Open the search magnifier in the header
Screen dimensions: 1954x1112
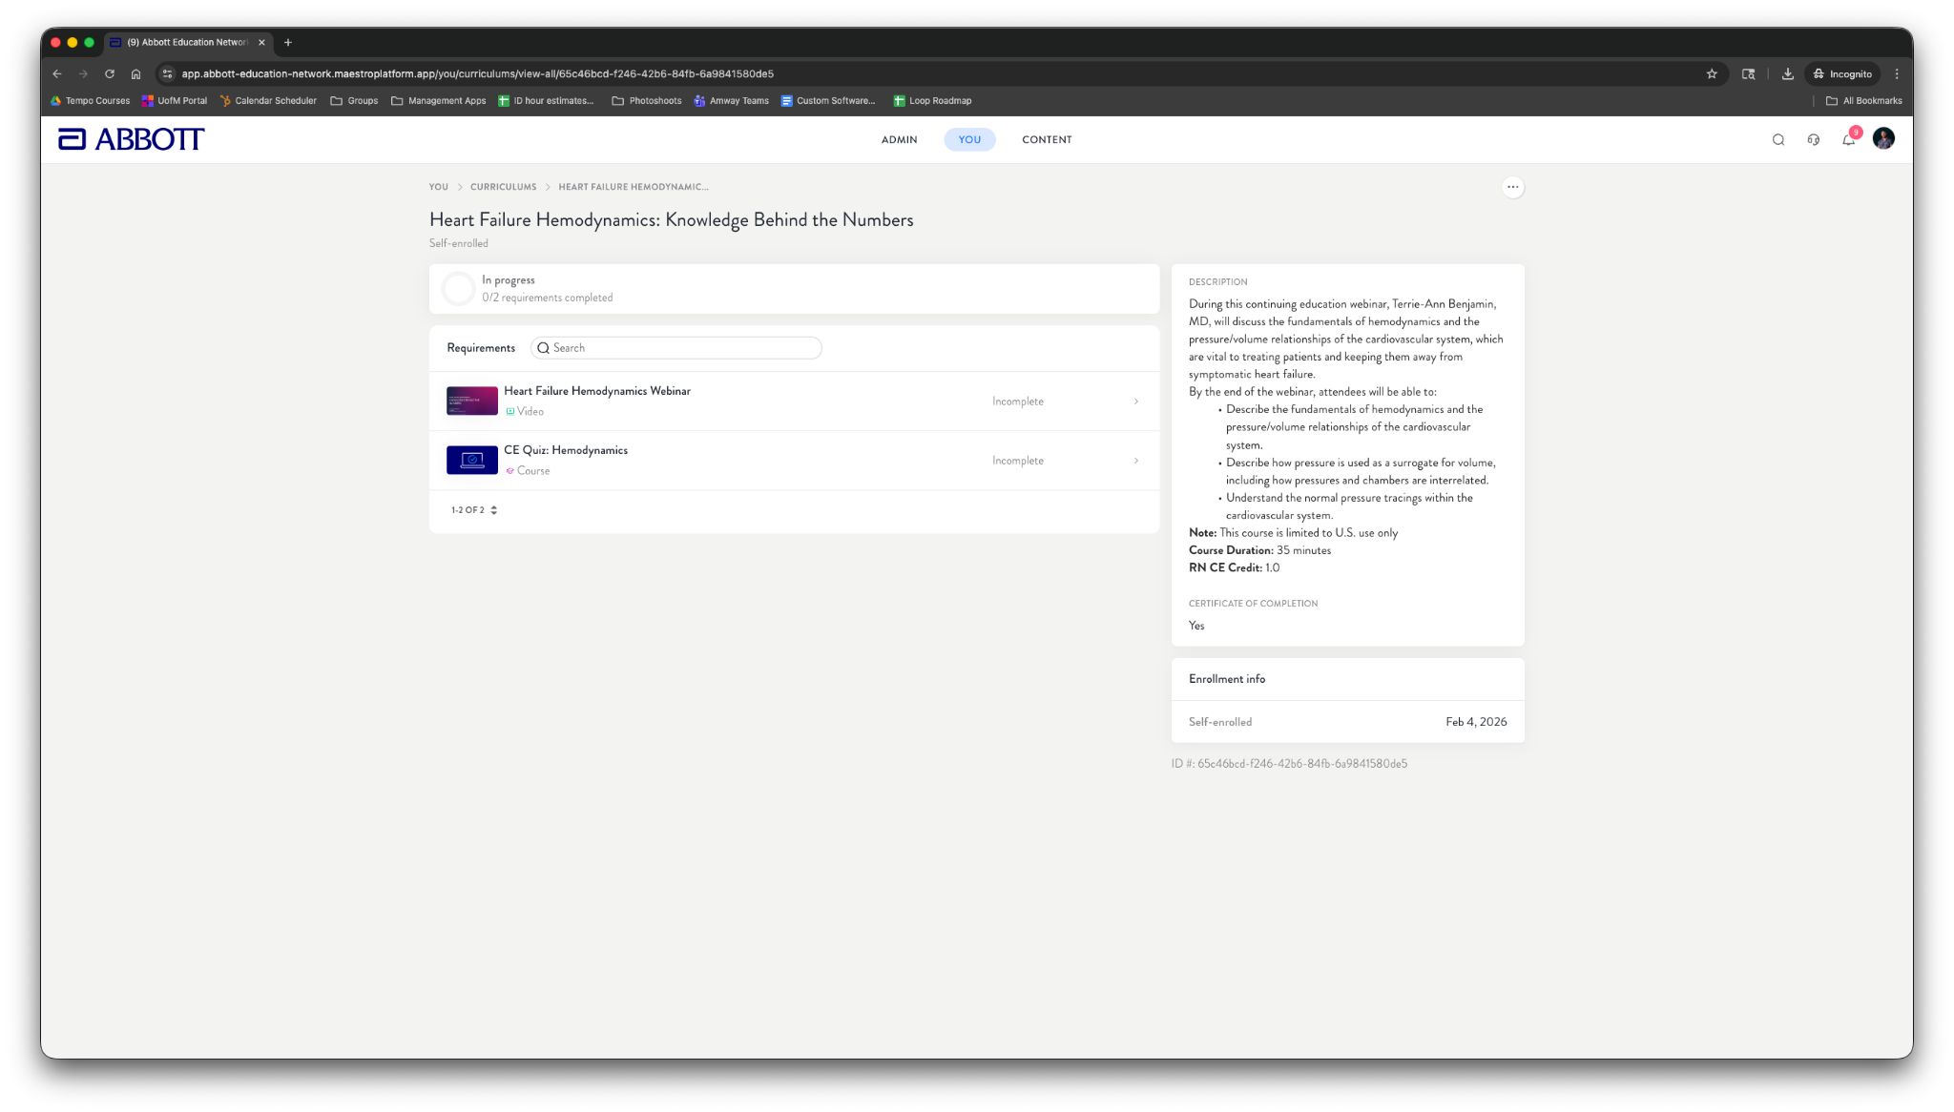[1777, 139]
